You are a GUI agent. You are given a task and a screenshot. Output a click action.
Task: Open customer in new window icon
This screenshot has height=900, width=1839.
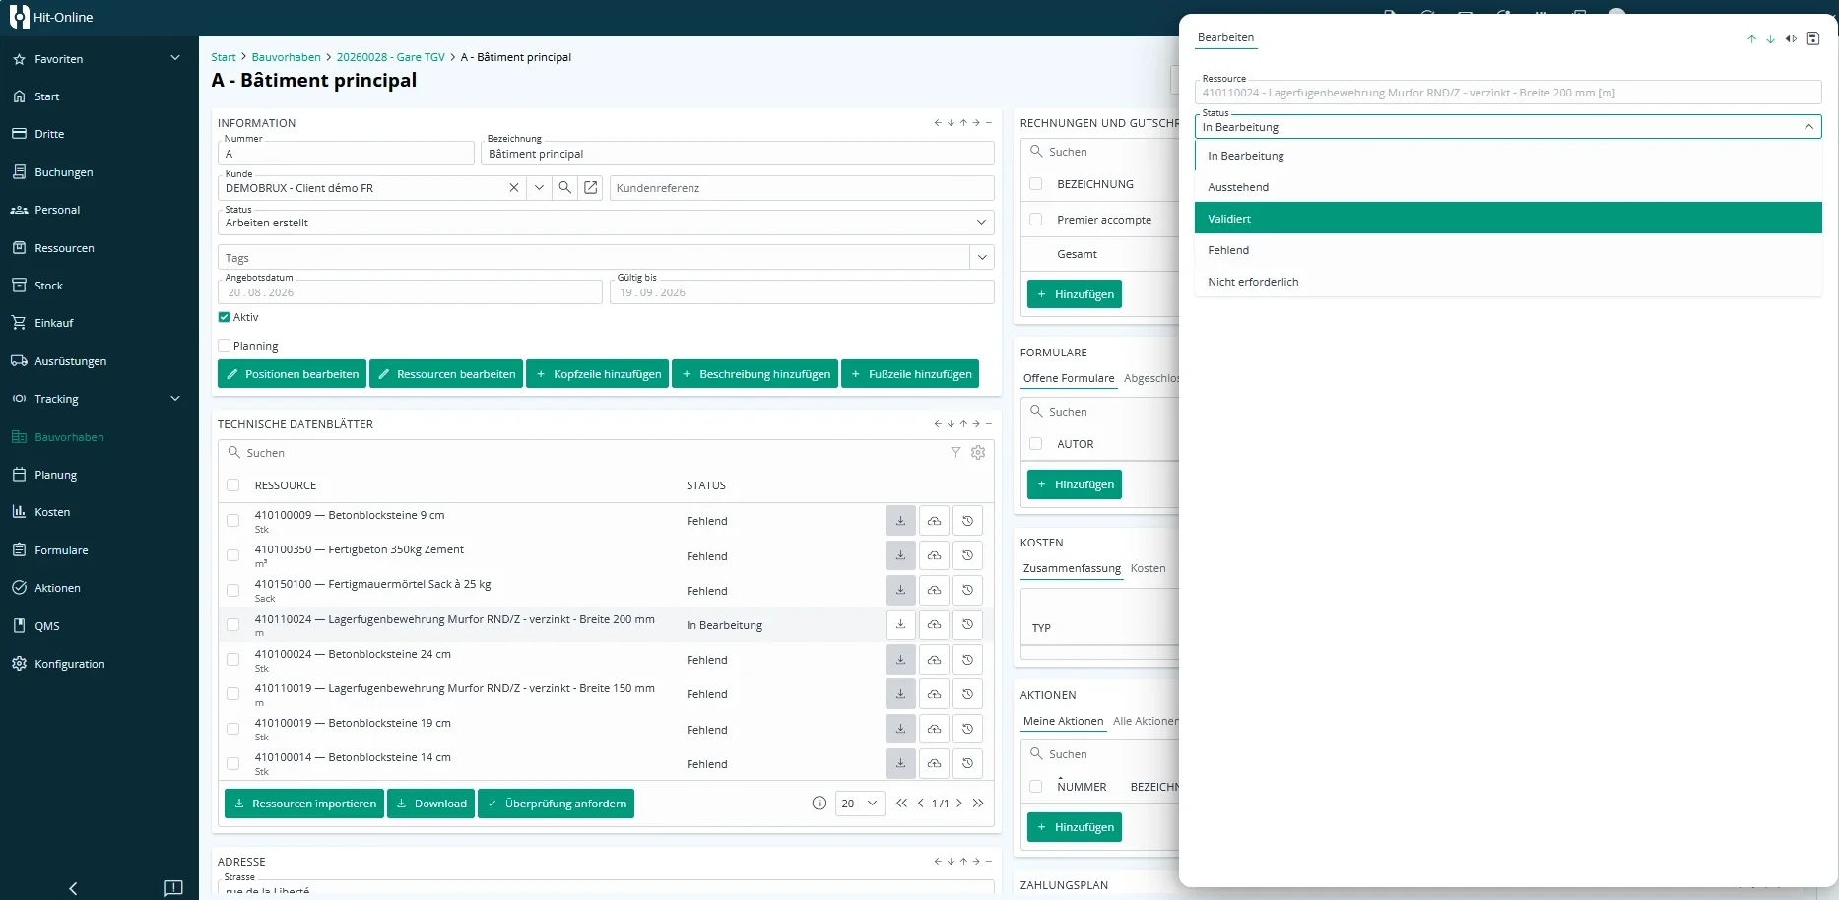tap(590, 187)
